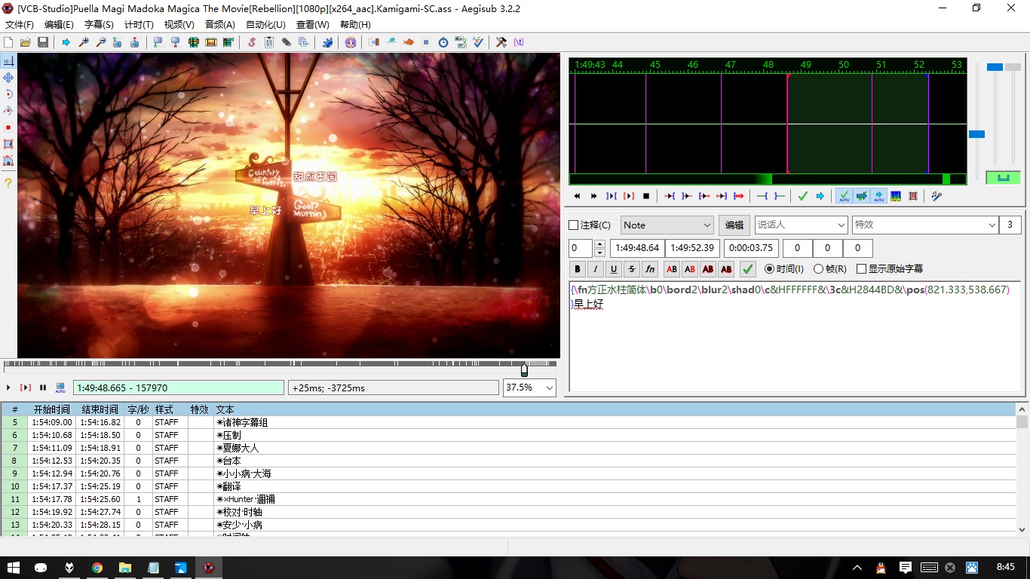The height and width of the screenshot is (579, 1030).
Task: Save subtitles with the floppy disk icon
Action: pyautogui.click(x=43, y=42)
